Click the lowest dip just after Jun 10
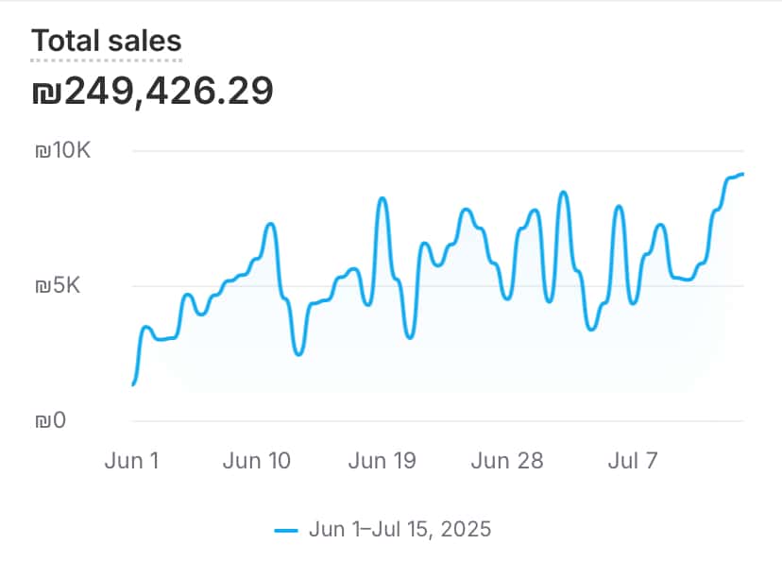Screen dimensions: 782x561 point(298,354)
